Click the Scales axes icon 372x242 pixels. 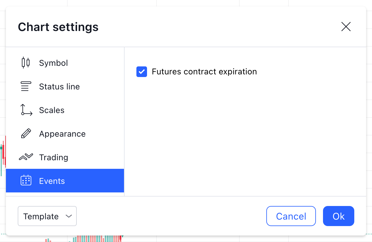pyautogui.click(x=26, y=110)
